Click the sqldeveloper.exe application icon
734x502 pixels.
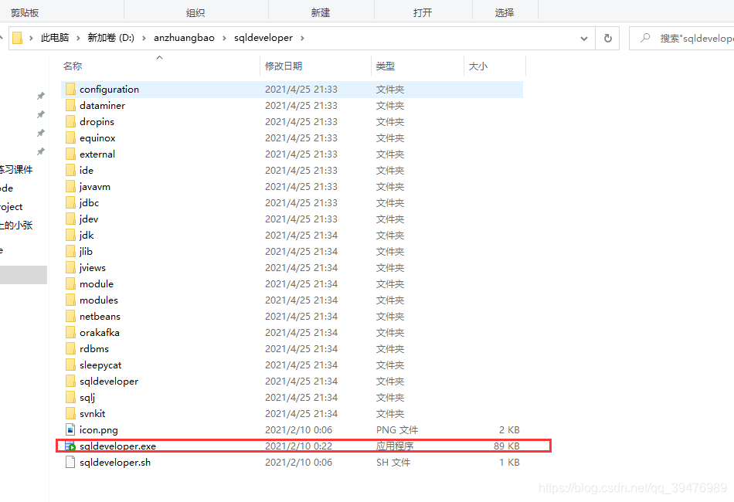pyautogui.click(x=70, y=446)
